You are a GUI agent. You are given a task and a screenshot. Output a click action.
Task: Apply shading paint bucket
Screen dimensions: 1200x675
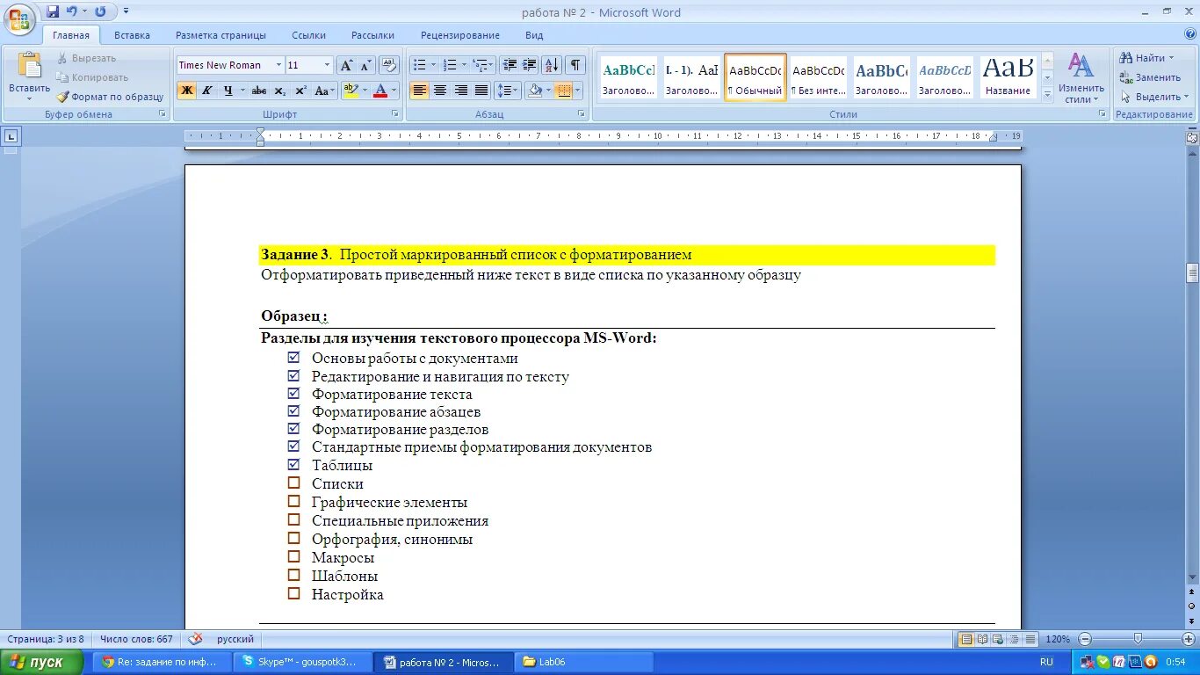534,91
